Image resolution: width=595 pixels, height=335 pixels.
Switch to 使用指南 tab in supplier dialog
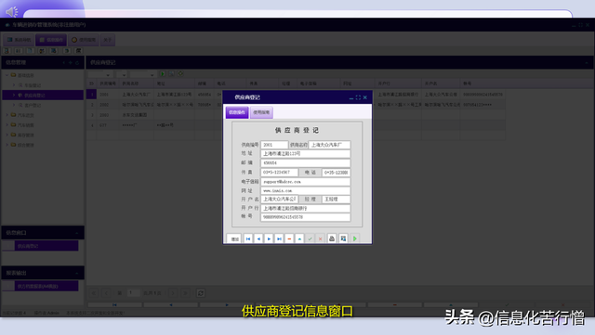point(261,112)
